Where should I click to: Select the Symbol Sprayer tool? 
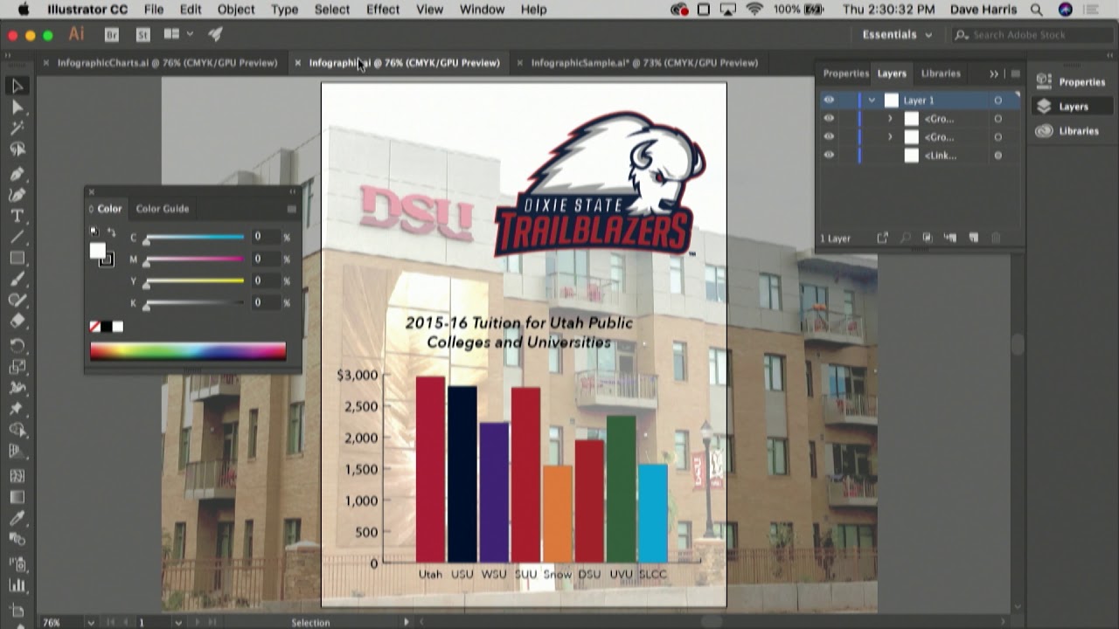point(17,564)
